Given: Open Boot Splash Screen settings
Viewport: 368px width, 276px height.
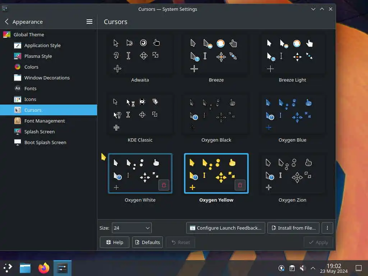Looking at the screenshot, I should pyautogui.click(x=49, y=142).
